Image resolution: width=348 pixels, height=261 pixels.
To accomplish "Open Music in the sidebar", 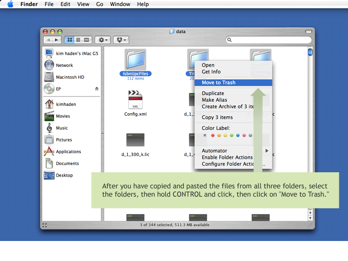I will 71,128.
